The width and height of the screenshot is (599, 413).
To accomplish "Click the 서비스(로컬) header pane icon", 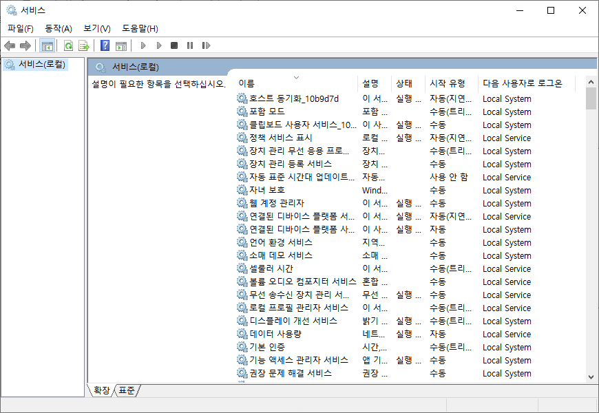I will click(101, 67).
